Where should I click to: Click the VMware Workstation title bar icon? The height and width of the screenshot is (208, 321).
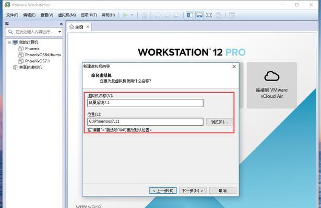click(7, 5)
